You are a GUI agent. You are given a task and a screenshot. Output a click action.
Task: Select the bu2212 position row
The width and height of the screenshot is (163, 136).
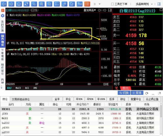tap(80, 123)
